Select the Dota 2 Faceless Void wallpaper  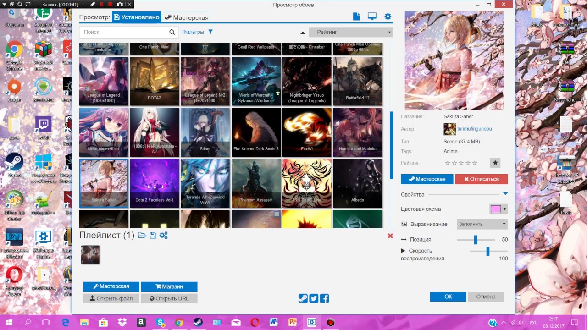[155, 183]
